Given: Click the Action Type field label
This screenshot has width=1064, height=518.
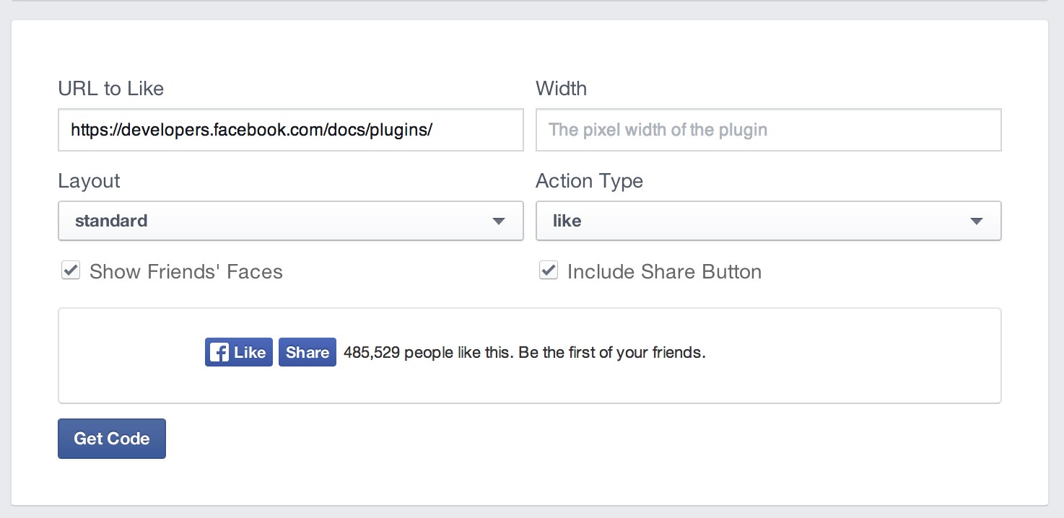Looking at the screenshot, I should click(589, 181).
